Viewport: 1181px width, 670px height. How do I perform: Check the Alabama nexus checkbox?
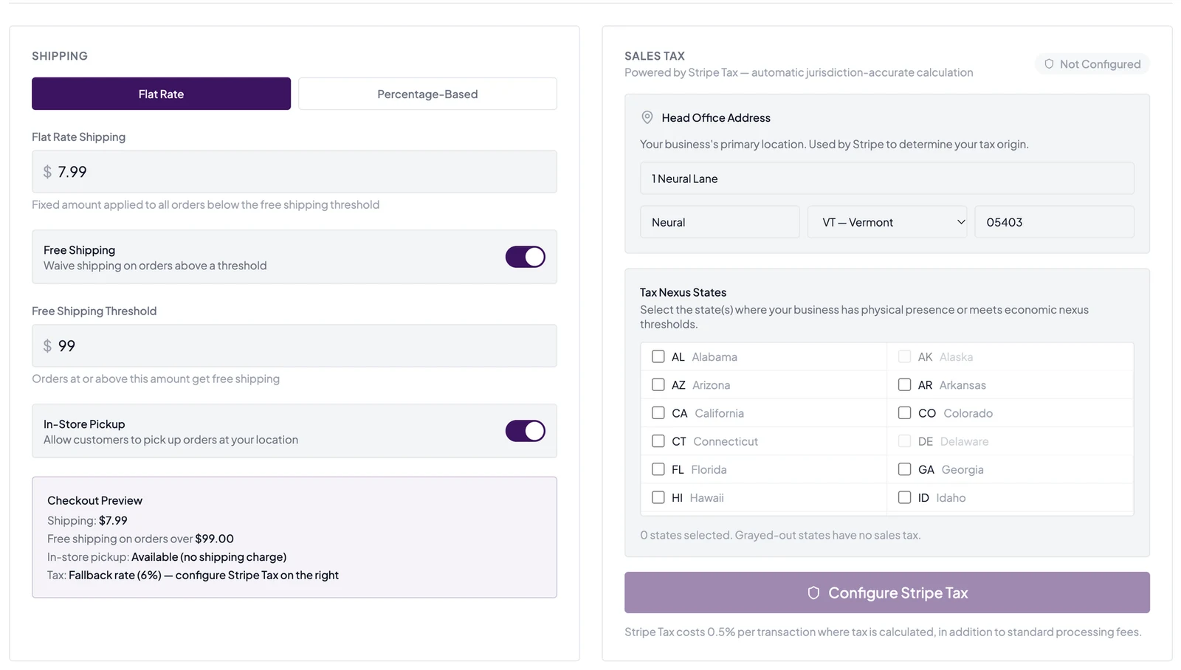tap(658, 356)
